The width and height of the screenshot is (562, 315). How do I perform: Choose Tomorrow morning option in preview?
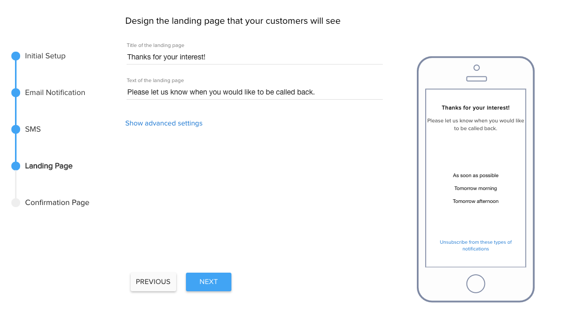point(476,188)
